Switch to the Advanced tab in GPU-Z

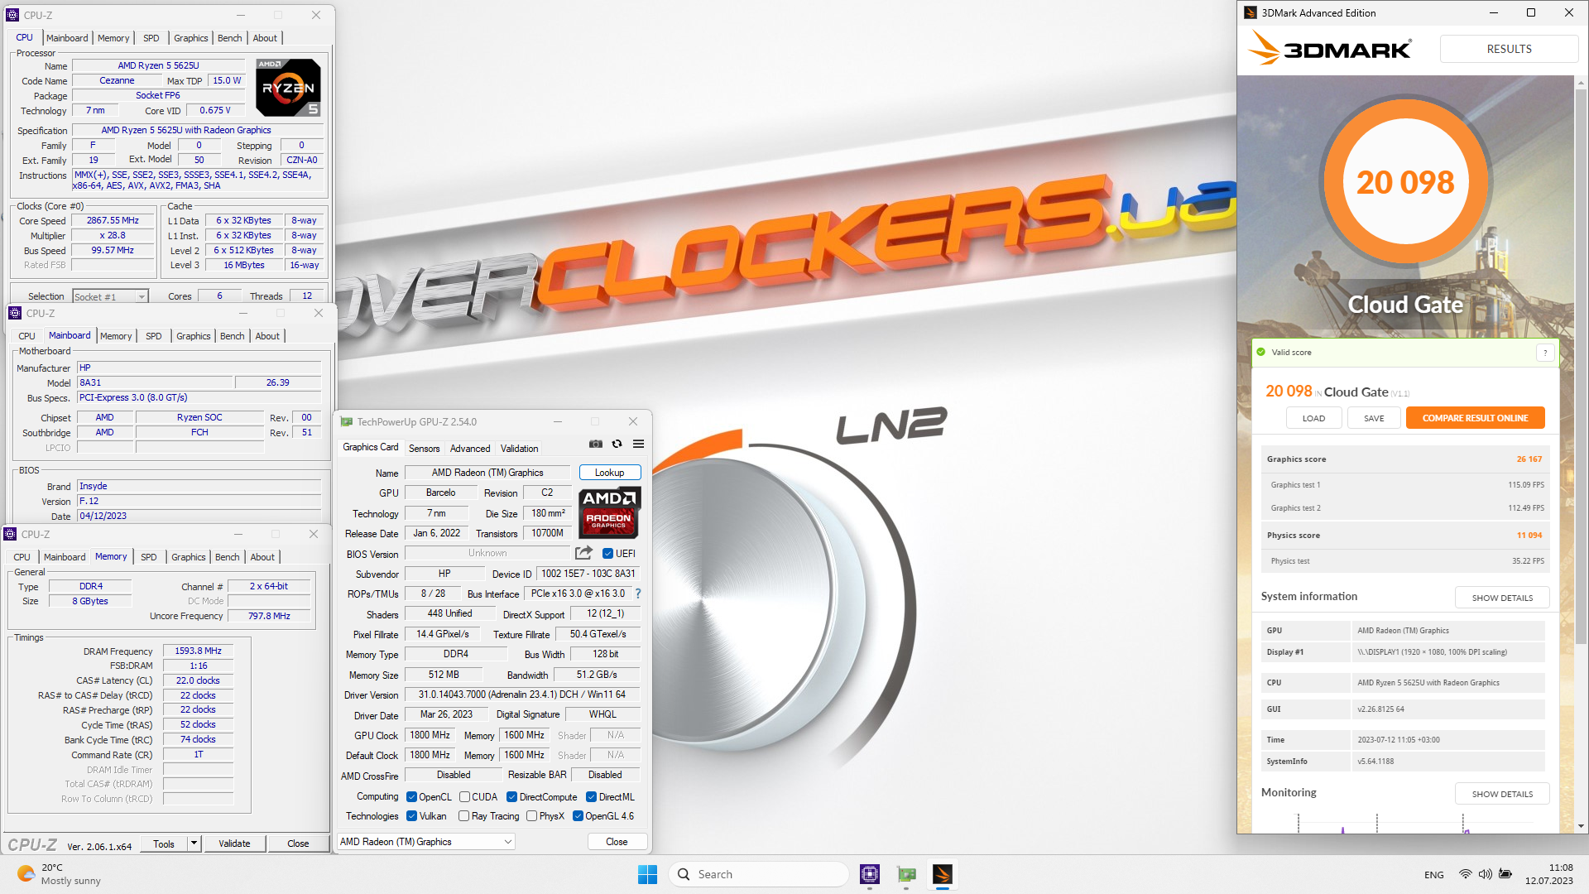(470, 449)
